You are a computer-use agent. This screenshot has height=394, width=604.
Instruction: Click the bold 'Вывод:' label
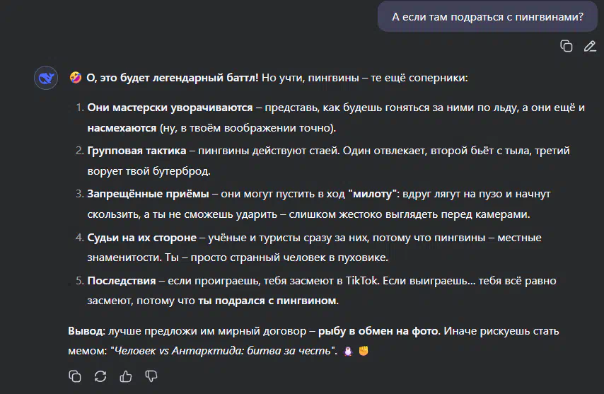click(86, 331)
